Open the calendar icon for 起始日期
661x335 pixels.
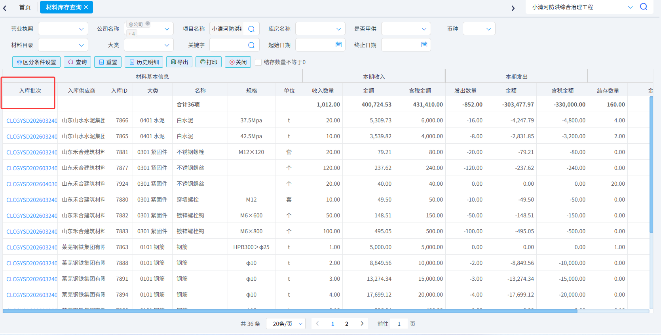[338, 45]
